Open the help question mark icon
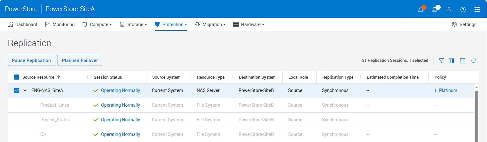This screenshot has width=487, height=142. point(463,10)
